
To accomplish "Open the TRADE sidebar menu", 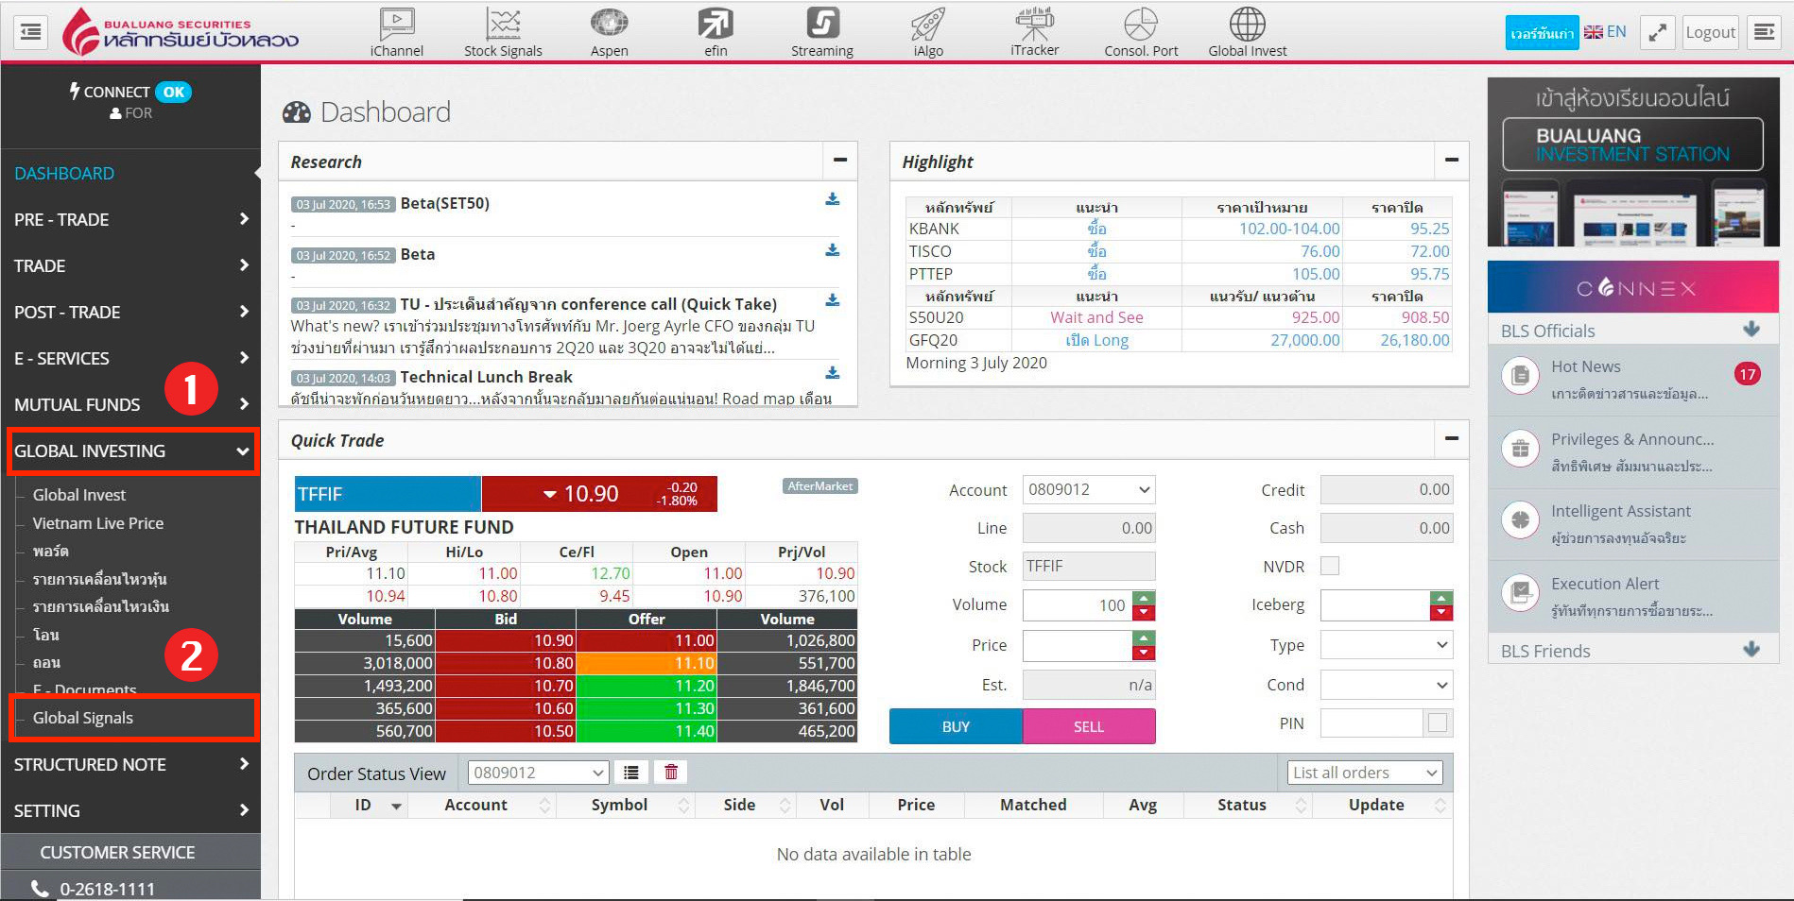I will click(x=130, y=265).
